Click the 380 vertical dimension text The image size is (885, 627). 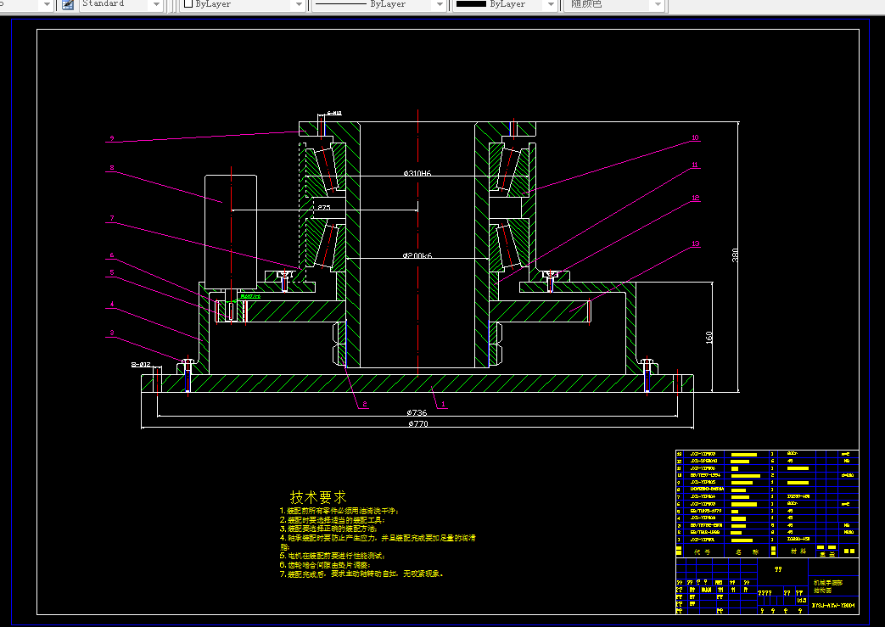pyautogui.click(x=734, y=255)
